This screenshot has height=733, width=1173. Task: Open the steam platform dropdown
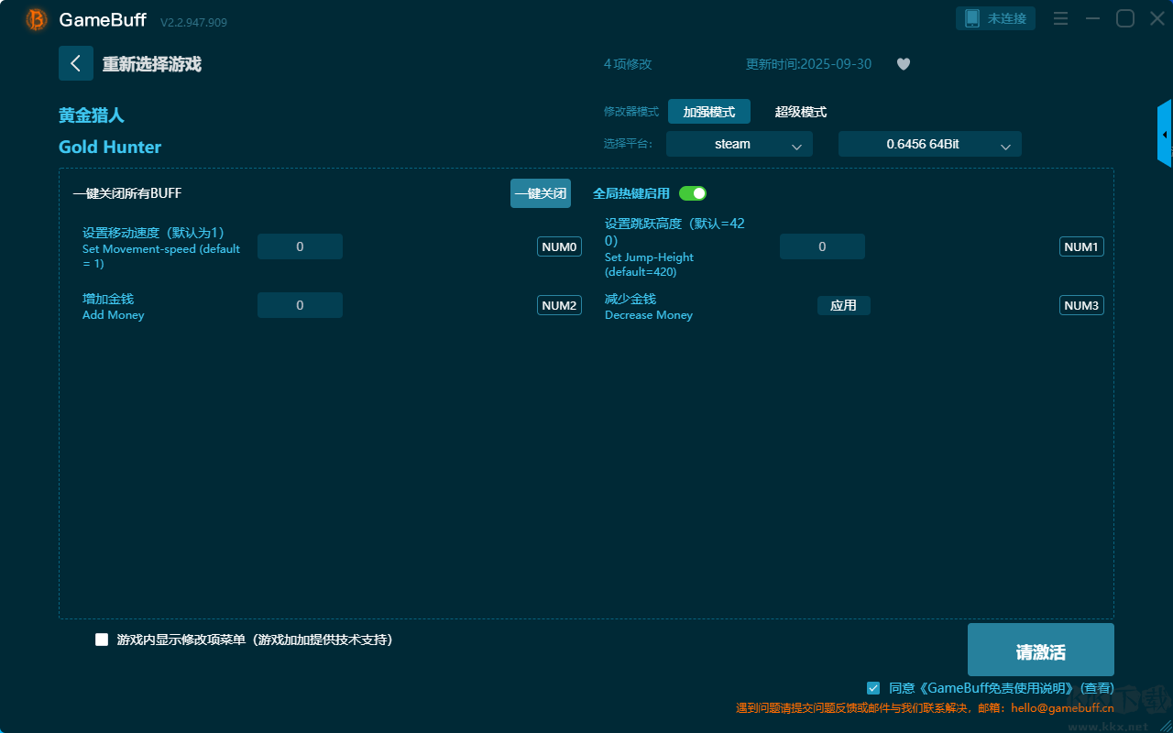point(739,144)
